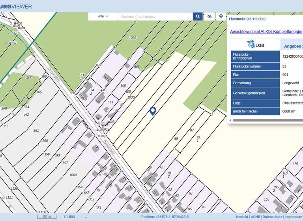Open the 'Alle' search category dropdown
The image size is (303, 221).
103,16
